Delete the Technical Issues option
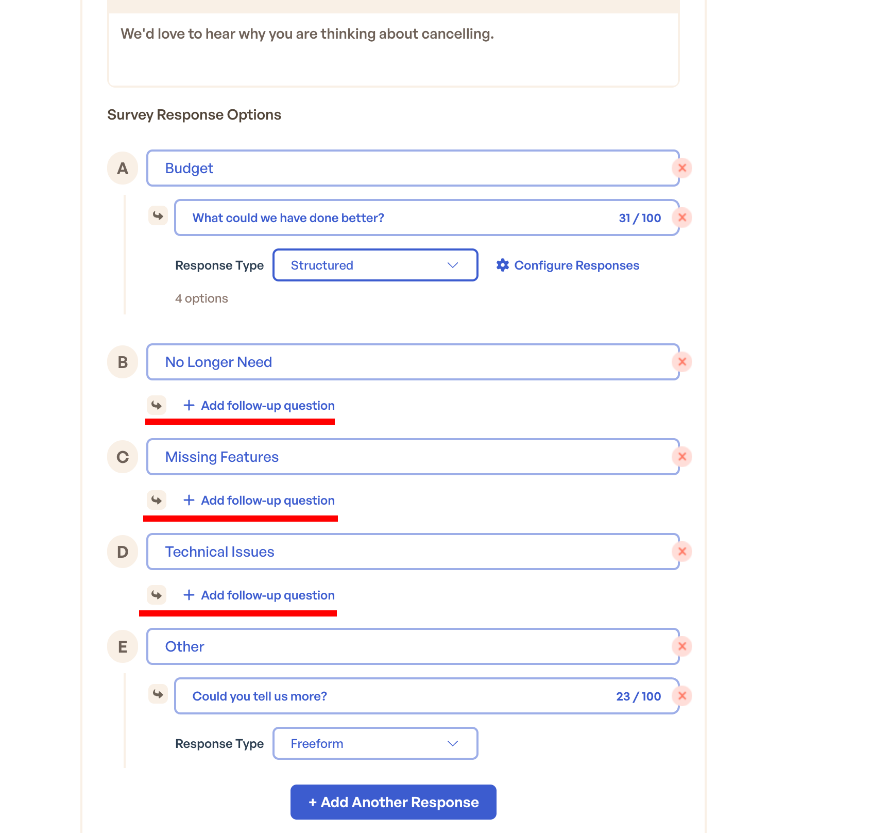The image size is (888, 833). (682, 552)
